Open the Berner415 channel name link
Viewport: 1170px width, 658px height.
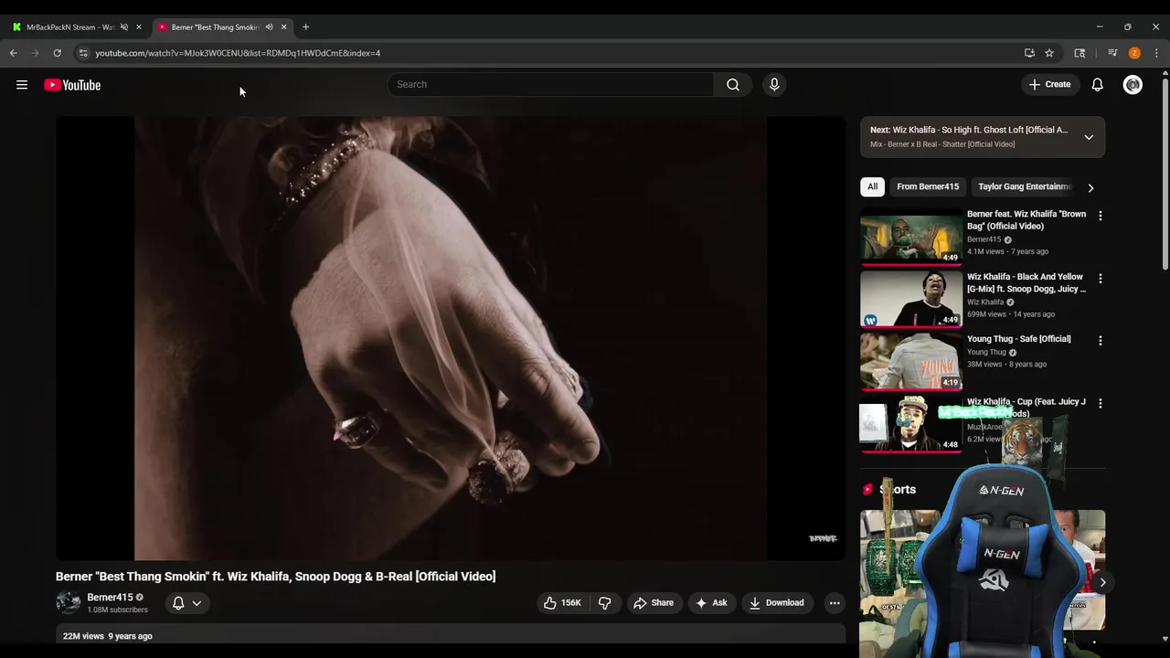pyautogui.click(x=110, y=598)
